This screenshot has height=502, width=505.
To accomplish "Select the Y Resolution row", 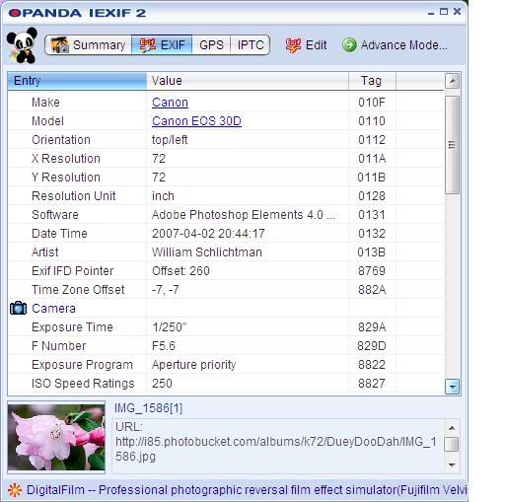I will 226,178.
